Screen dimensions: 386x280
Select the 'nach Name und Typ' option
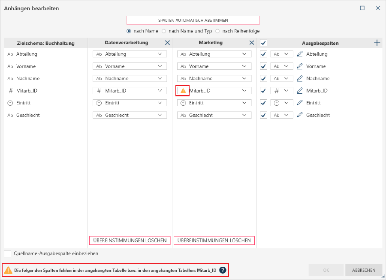(x=164, y=31)
